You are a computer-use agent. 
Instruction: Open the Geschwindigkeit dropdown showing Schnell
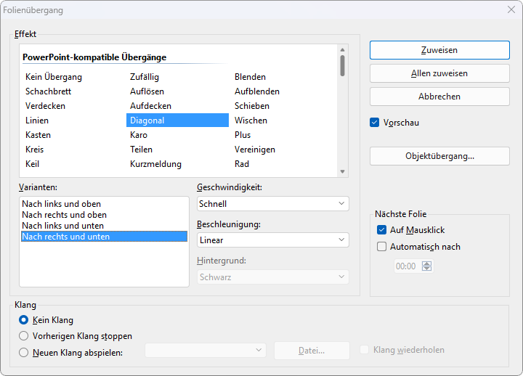[x=273, y=204]
